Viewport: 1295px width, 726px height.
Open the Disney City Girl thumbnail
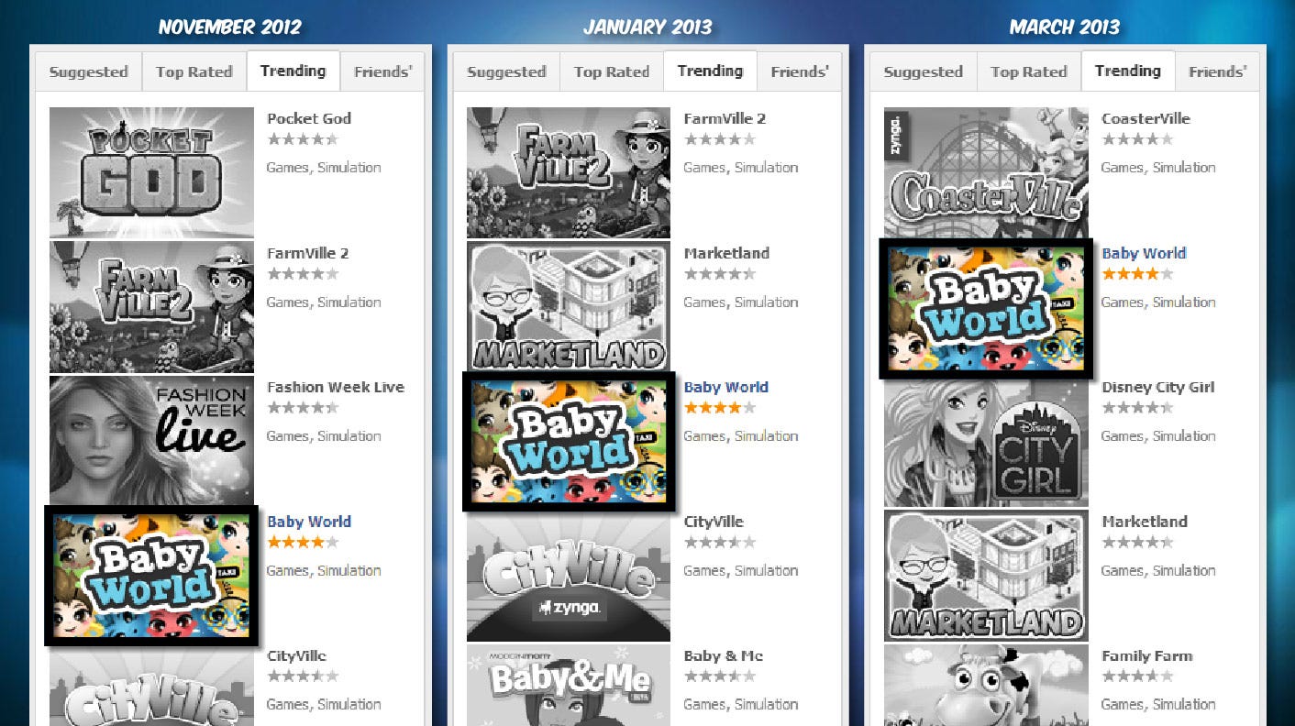tap(986, 443)
